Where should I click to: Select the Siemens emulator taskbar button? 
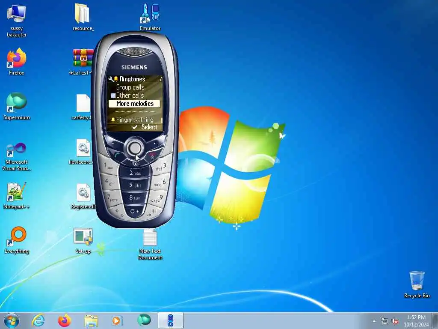coord(170,320)
